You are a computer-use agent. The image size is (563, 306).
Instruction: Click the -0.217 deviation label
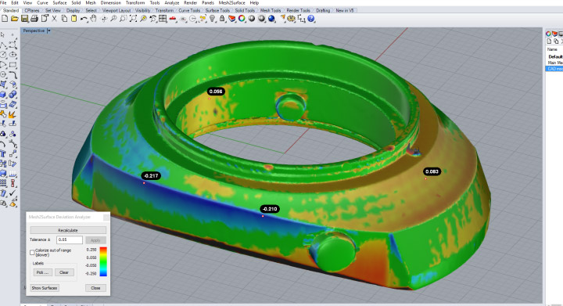coord(151,175)
